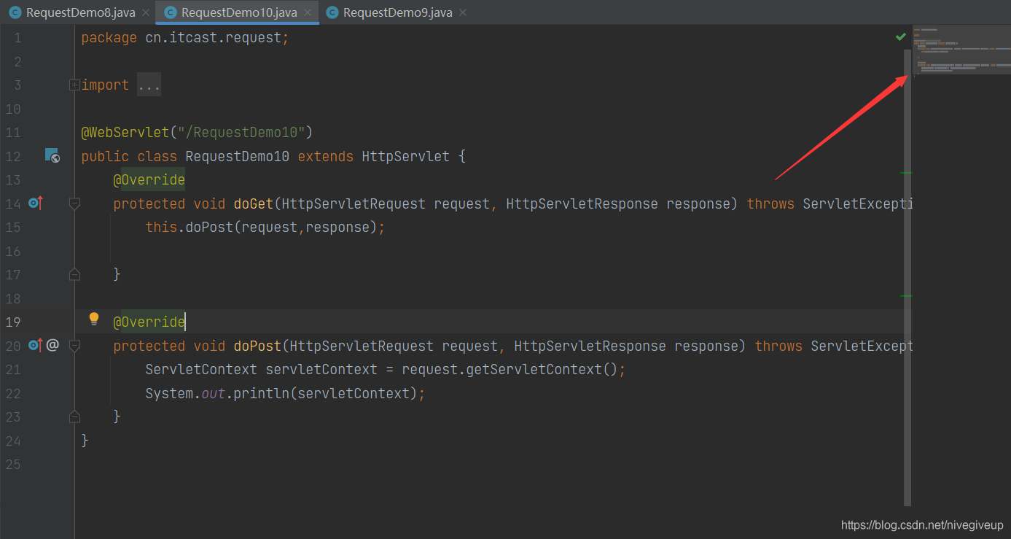This screenshot has width=1011, height=539.
Task: Click the green stripe mark near line 18
Action: coord(907,296)
